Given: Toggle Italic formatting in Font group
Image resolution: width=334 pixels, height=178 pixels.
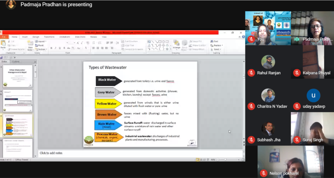Looking at the screenshot, I should pos(56,48).
